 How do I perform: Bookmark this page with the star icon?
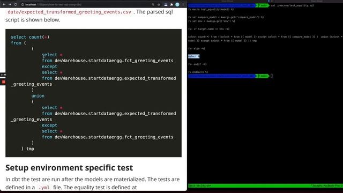[x=159, y=4]
